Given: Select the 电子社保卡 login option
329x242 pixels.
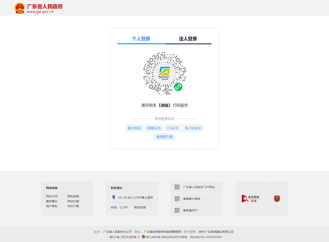Looking at the screenshot, I should [193, 128].
